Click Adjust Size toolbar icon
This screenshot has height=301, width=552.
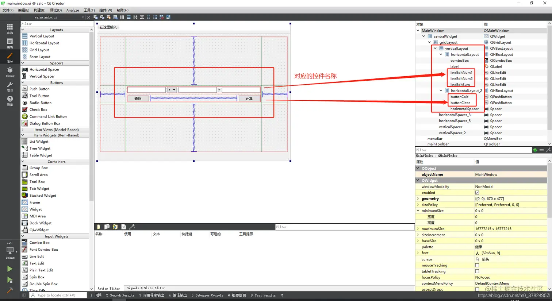[x=168, y=17]
